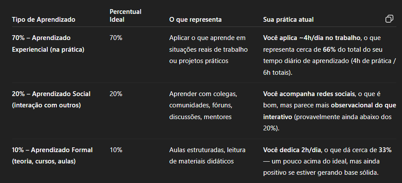Screen dimensions: 402x183
Task: Click the 10% ideal percentage cell
Action: [x=116, y=150]
